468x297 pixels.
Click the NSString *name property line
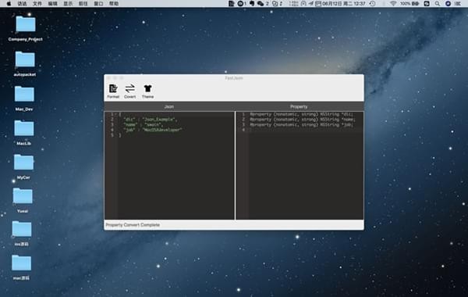[x=303, y=120]
